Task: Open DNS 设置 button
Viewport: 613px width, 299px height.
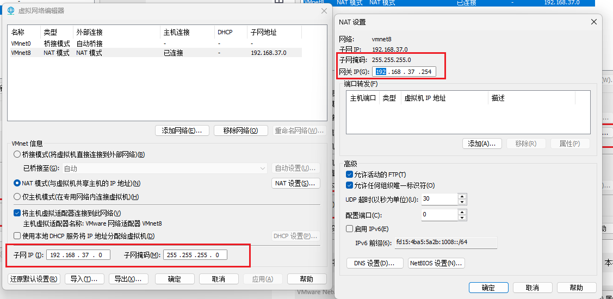Action: coord(375,263)
